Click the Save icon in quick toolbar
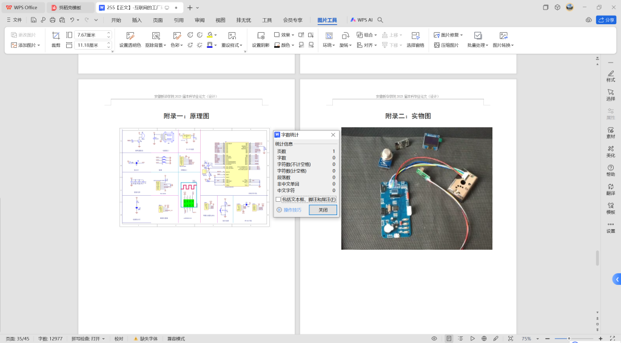621x343 pixels. 34,20
